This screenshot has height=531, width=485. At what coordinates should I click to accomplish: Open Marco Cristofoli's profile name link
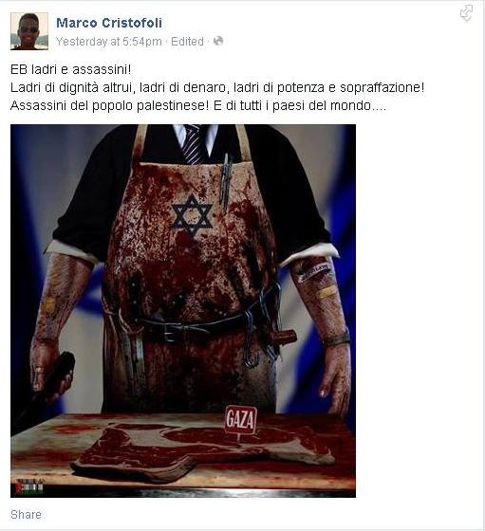(x=109, y=23)
